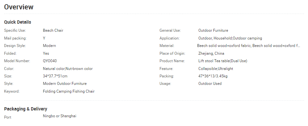Select the Collapsible;Ultralight feature text
Image resolution: width=308 pixels, height=126 pixels.
point(216,69)
